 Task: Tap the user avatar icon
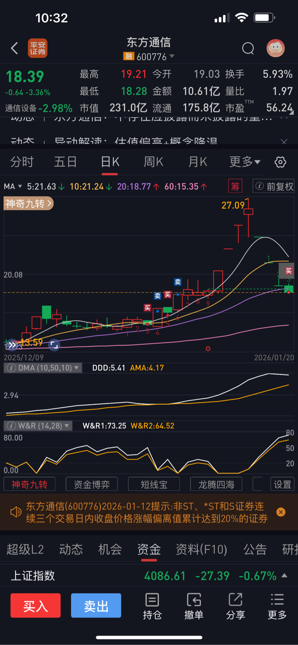tap(275, 48)
